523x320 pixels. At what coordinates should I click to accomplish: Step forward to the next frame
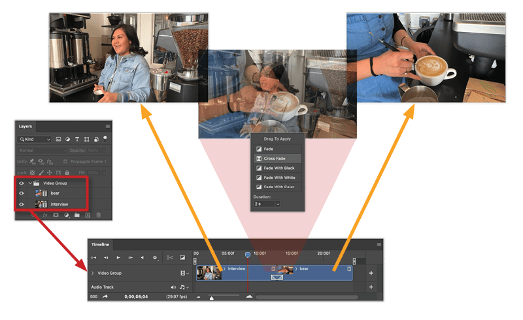click(130, 258)
